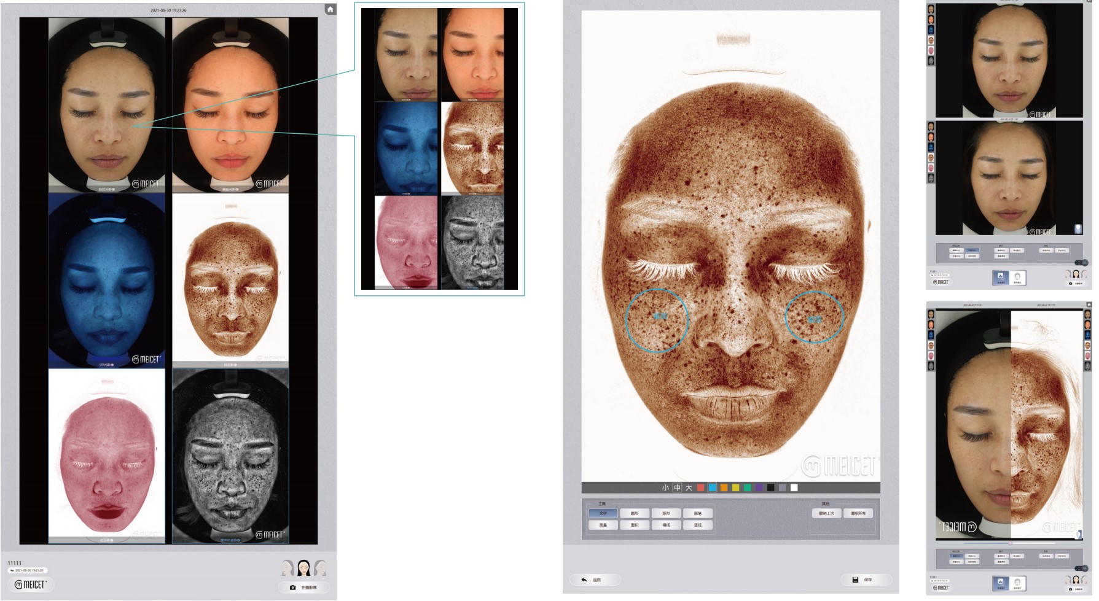Click the Undo last (撤销上次) button

(827, 513)
